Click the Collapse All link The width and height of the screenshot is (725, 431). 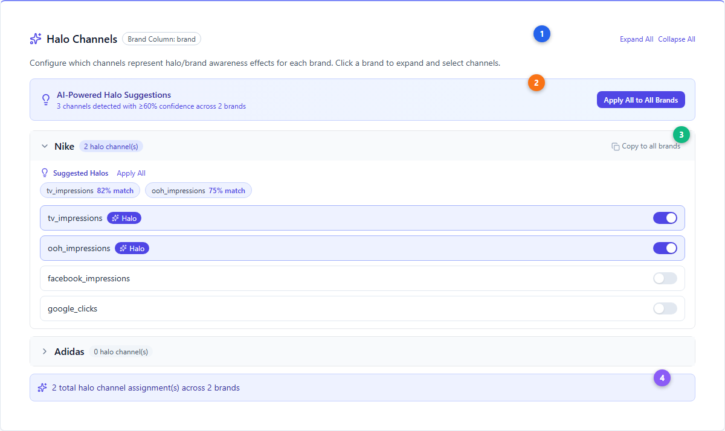click(677, 39)
